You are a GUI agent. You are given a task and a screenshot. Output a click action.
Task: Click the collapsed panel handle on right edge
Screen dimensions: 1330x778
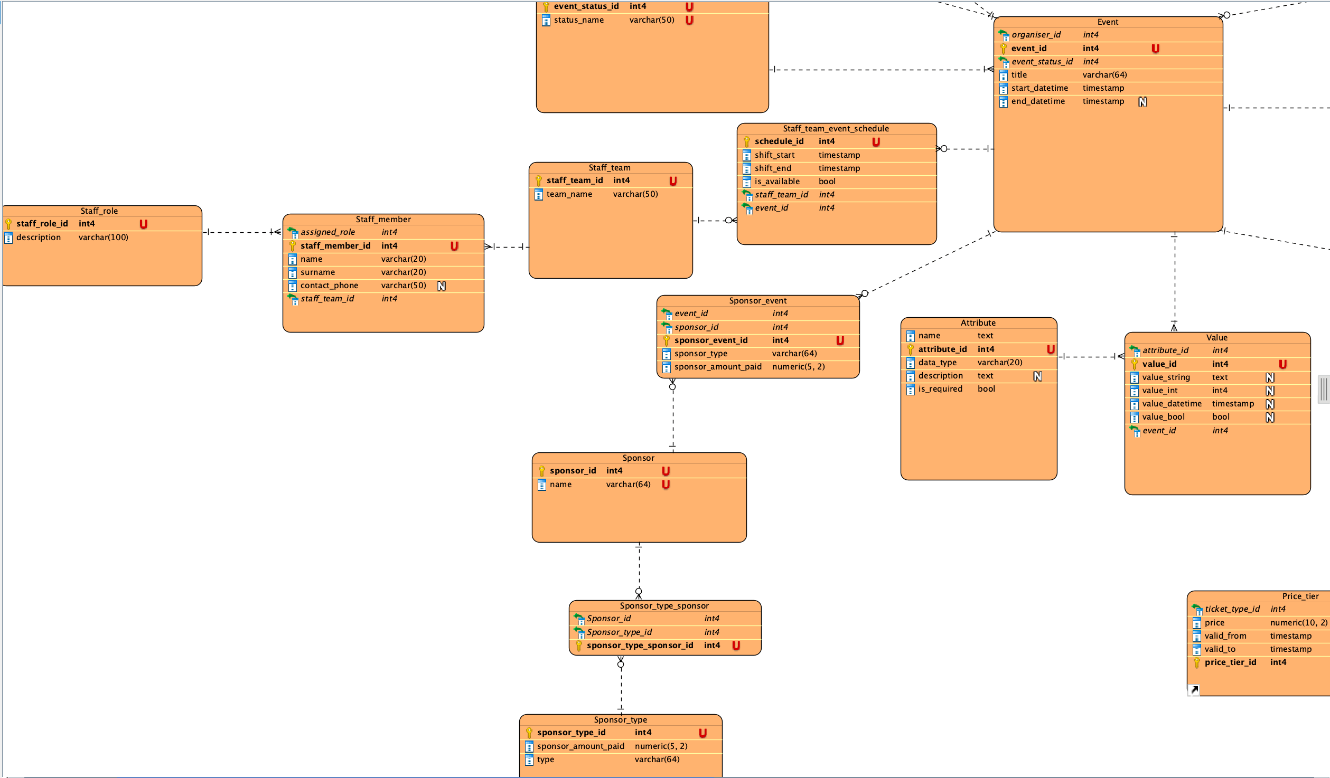1324,390
